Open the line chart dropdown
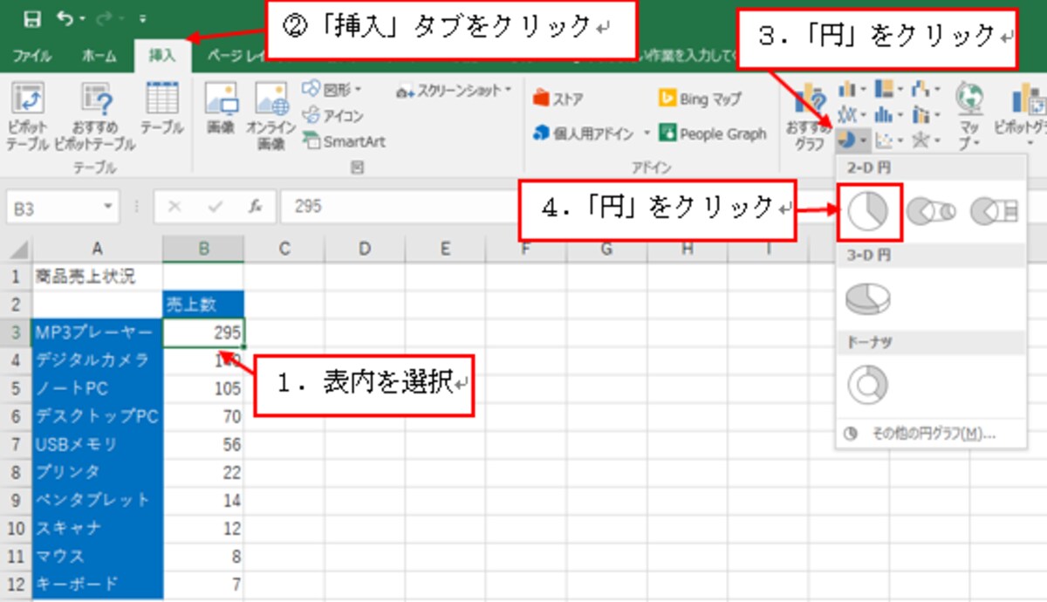Screen dimensions: 1047x602 pyautogui.click(x=852, y=114)
